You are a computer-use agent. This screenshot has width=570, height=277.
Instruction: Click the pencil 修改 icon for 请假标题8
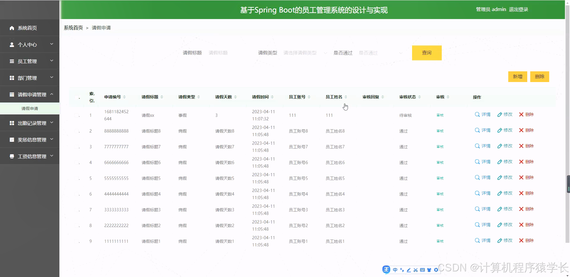[x=500, y=130]
